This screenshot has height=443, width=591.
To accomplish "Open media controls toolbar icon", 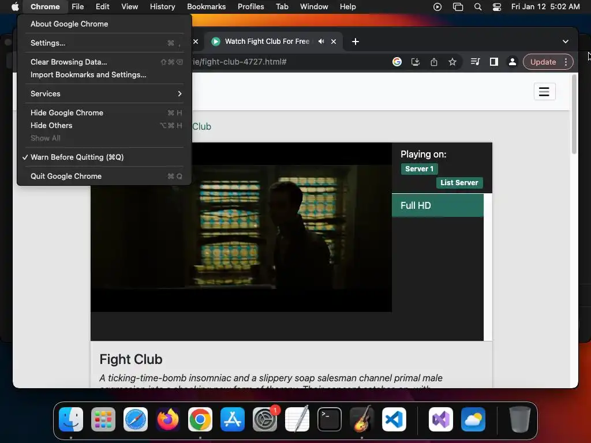I will coord(476,62).
